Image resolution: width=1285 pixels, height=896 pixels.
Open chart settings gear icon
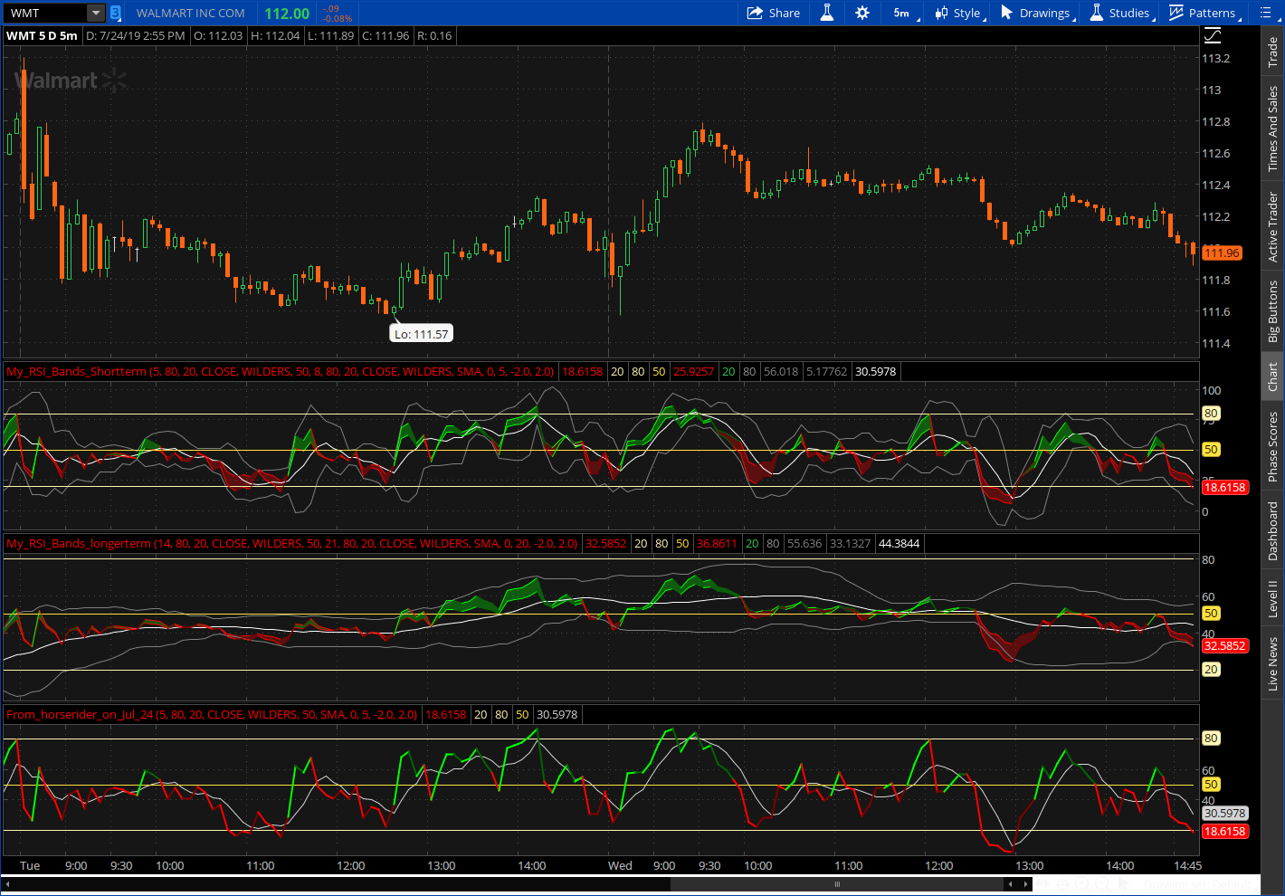(862, 13)
